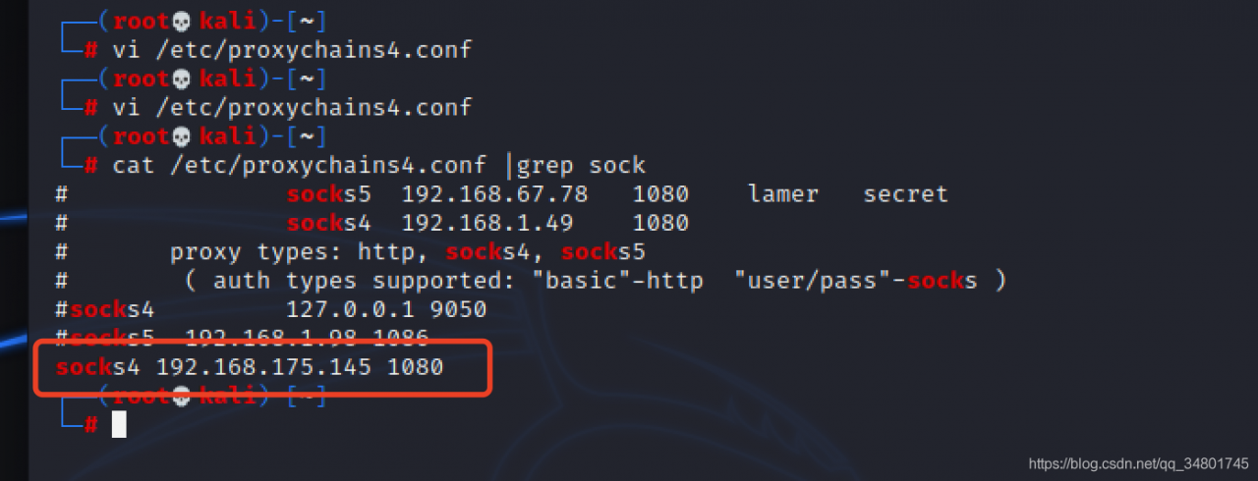Viewport: 1258px width, 481px height.
Task: Click the second 'vi /etc/proxychains4.conf' command
Action: pyautogui.click(x=292, y=106)
